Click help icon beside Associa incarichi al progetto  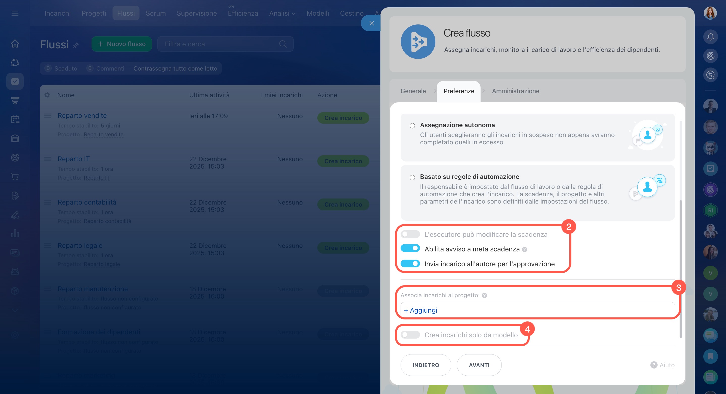[x=485, y=295]
